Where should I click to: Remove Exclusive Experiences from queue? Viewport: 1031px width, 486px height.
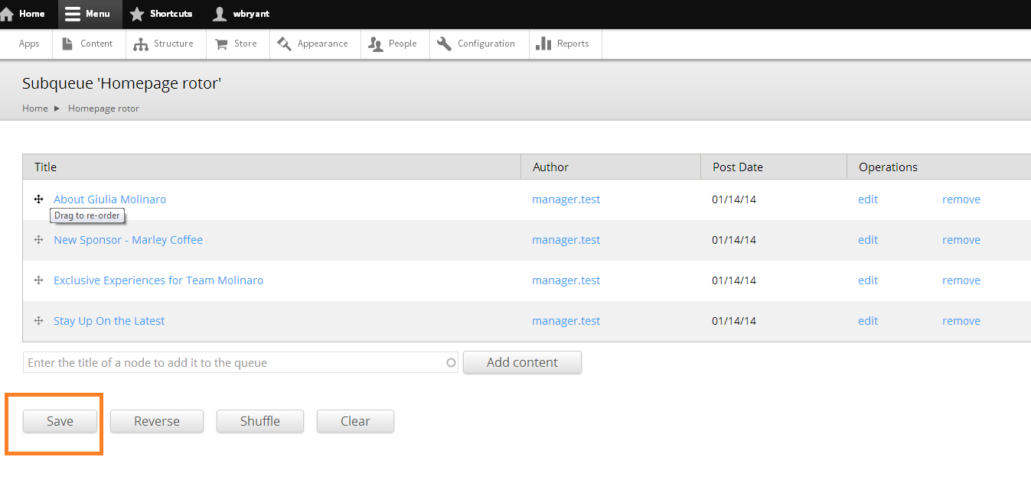tap(961, 280)
